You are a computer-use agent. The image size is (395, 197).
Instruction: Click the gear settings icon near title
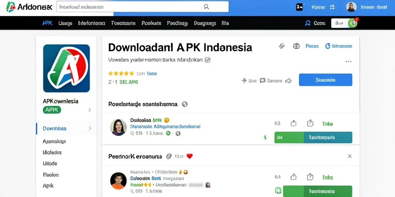tap(296, 46)
